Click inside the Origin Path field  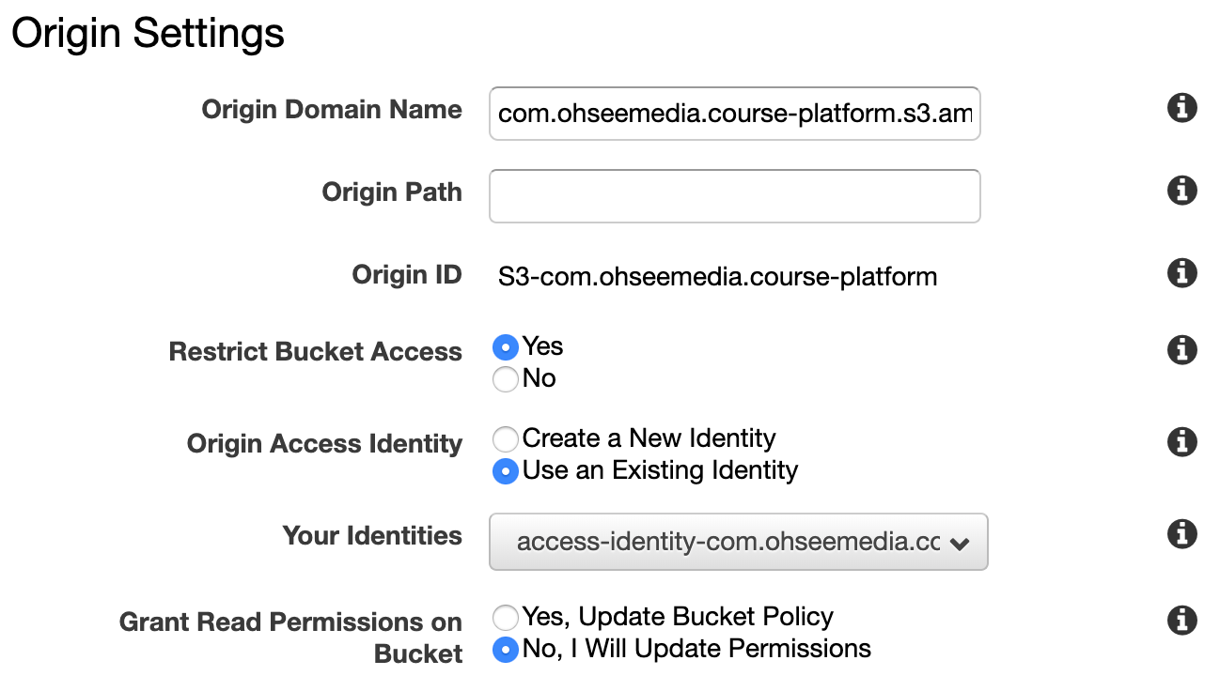[x=735, y=196]
